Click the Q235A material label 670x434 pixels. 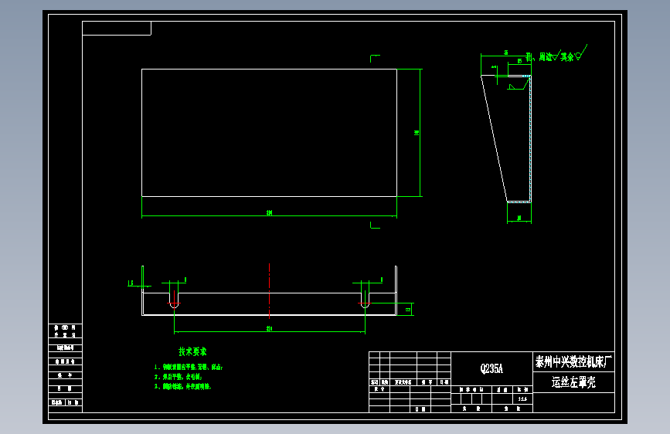pyautogui.click(x=491, y=368)
